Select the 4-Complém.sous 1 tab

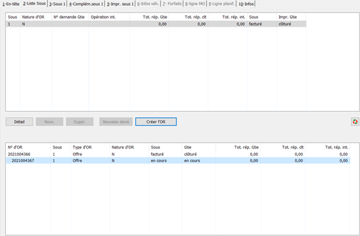tap(86, 4)
